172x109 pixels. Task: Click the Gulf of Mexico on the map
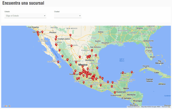coord(121,60)
